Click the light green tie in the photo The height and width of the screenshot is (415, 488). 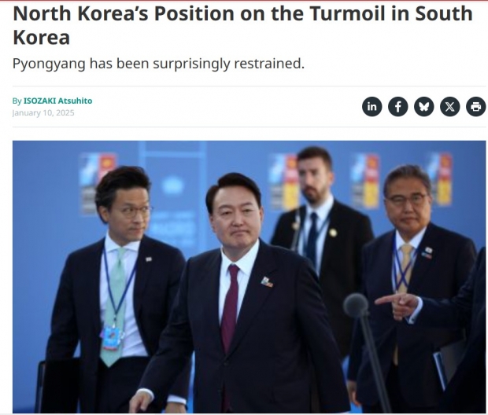pyautogui.click(x=114, y=307)
